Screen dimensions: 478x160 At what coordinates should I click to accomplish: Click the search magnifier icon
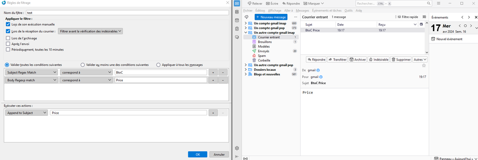[428, 3]
